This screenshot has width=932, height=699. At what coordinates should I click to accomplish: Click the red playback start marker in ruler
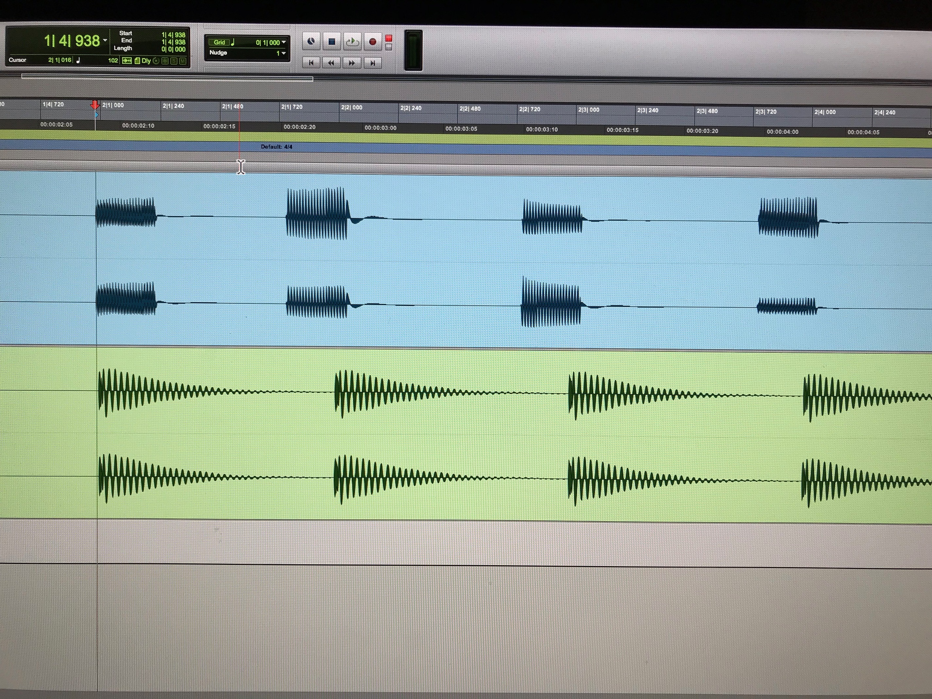point(95,105)
